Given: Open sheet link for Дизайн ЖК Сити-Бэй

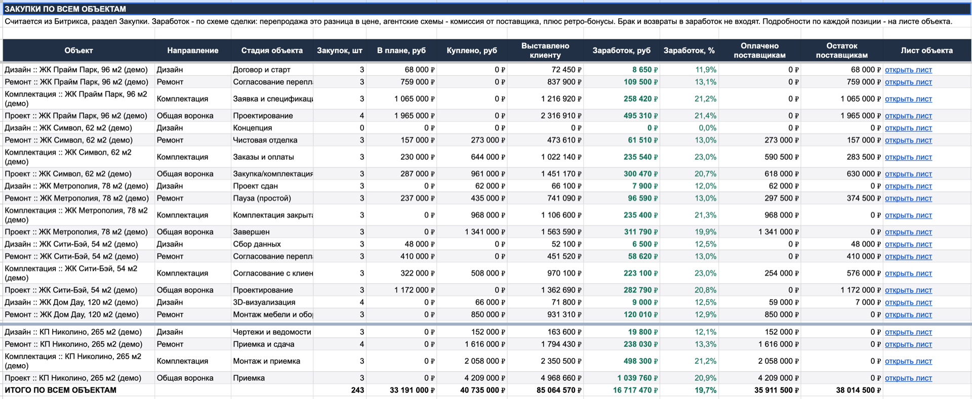Looking at the screenshot, I should 908,244.
